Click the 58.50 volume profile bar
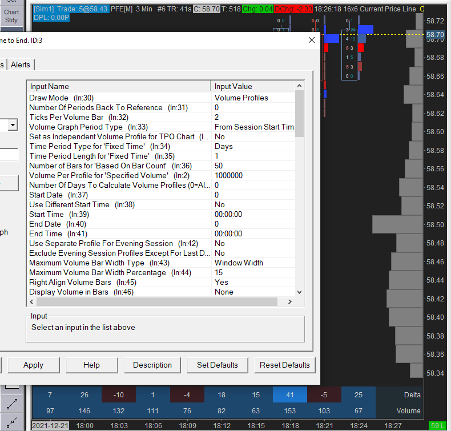Image resolution: width=451 pixels, height=431 pixels. click(398, 224)
